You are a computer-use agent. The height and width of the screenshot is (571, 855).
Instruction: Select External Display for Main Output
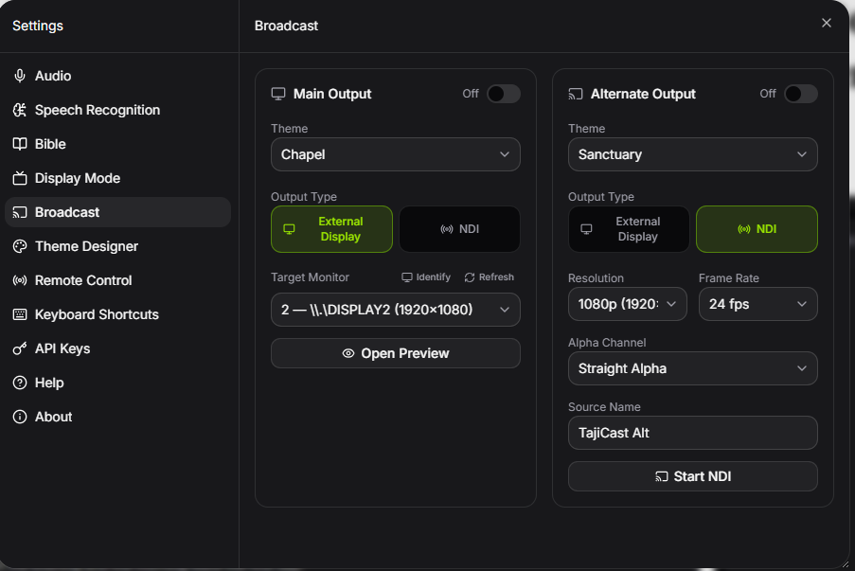(331, 229)
